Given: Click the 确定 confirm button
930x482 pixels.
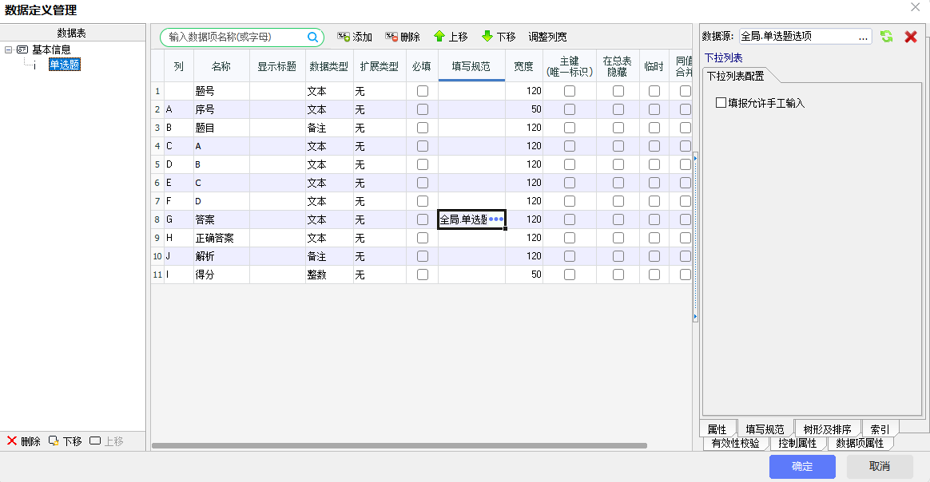Looking at the screenshot, I should pos(802,466).
